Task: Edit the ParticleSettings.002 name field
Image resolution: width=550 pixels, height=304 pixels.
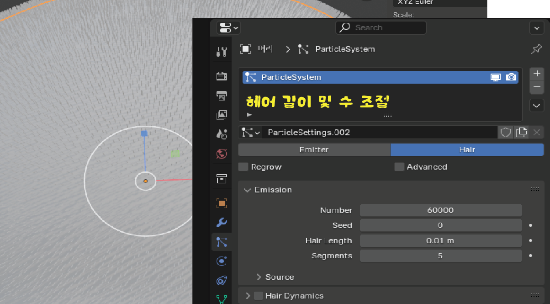Action: pos(379,133)
